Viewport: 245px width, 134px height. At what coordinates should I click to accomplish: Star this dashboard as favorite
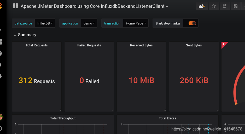[214, 6]
